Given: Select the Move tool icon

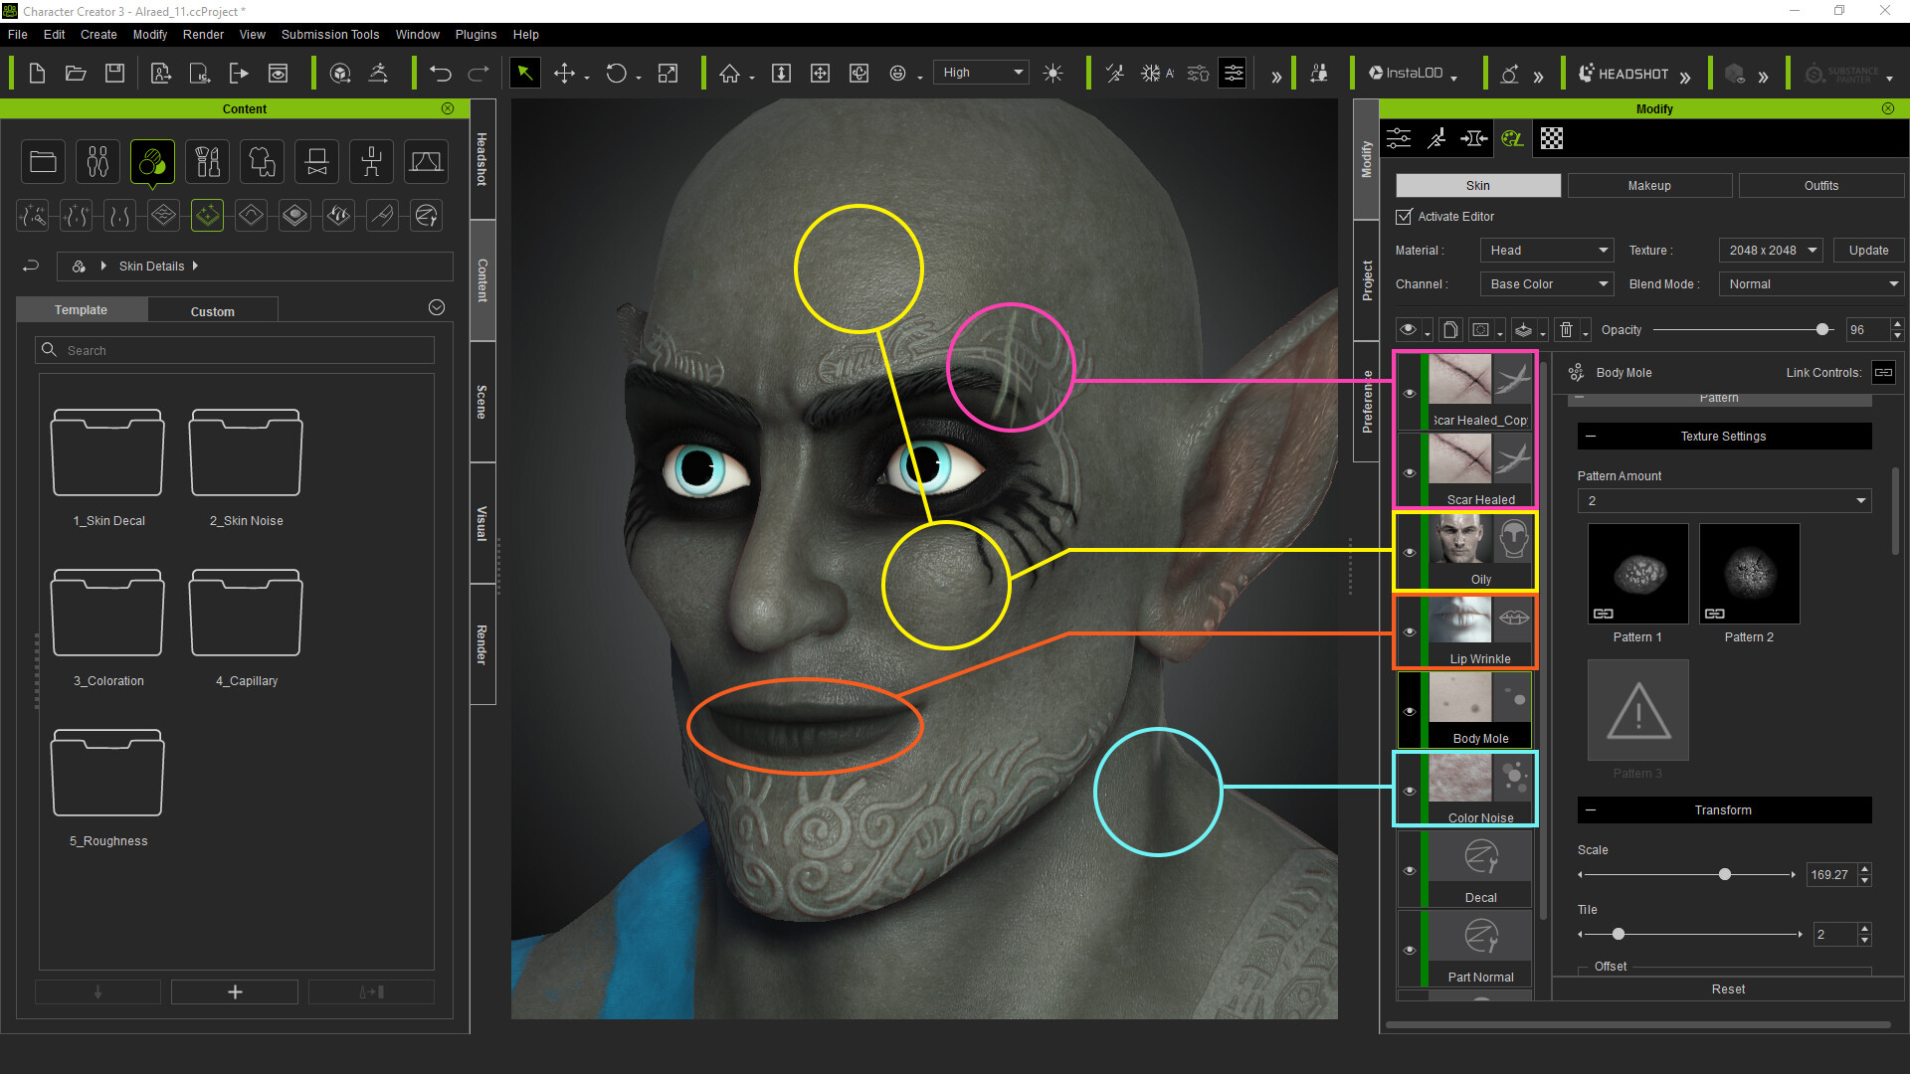Looking at the screenshot, I should (x=563, y=72).
